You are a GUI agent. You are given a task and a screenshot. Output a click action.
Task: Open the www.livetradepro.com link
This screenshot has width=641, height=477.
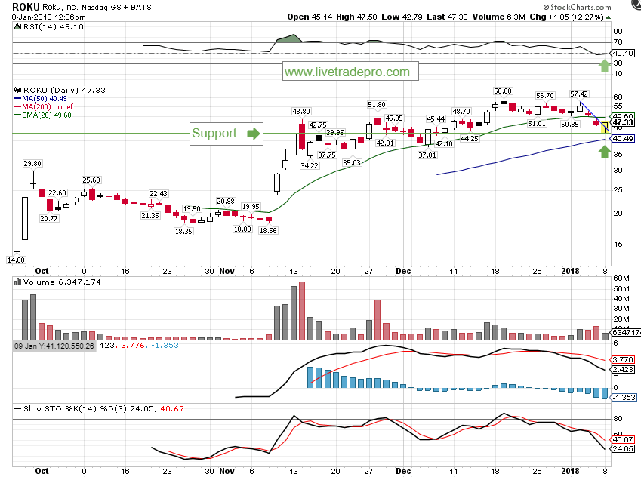click(x=350, y=72)
